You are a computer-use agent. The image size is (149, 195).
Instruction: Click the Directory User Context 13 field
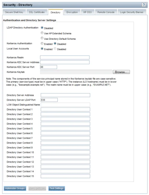pos(65,167)
